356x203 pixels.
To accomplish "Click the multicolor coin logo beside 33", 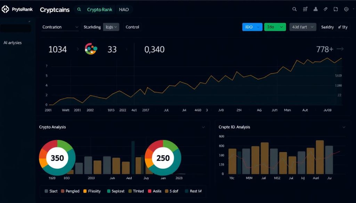I will pyautogui.click(x=91, y=49).
